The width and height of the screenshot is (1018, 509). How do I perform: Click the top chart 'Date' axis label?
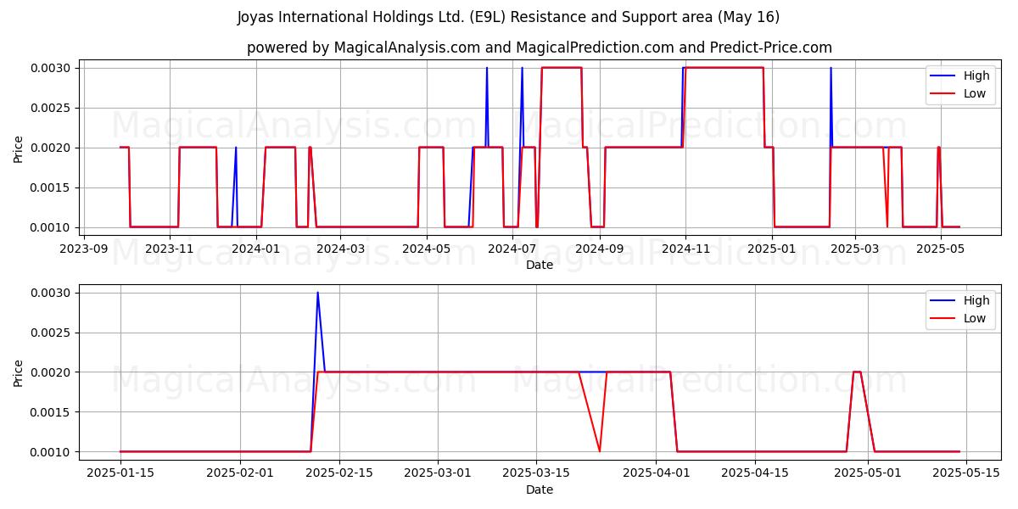pos(540,265)
